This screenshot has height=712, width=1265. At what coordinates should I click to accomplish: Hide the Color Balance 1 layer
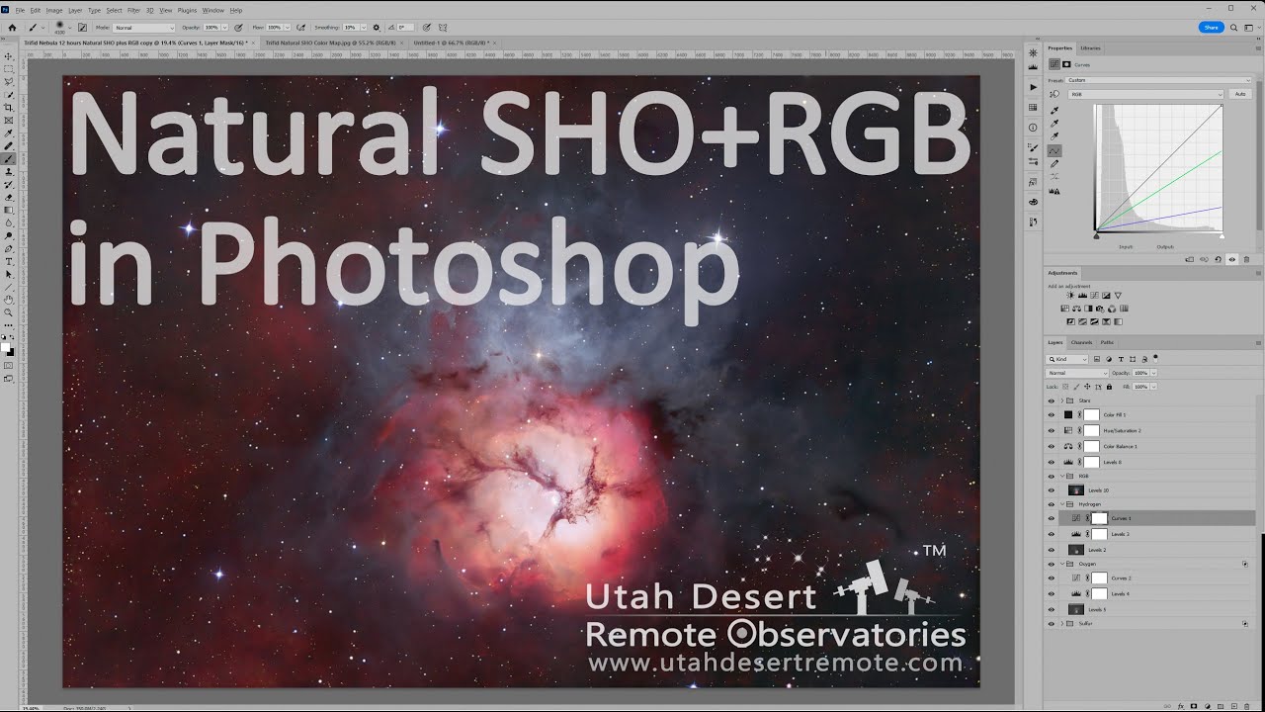1052,446
